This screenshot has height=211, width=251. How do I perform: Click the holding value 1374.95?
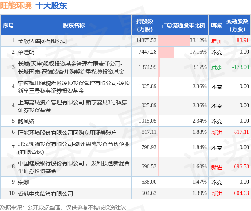(x=147, y=67)
